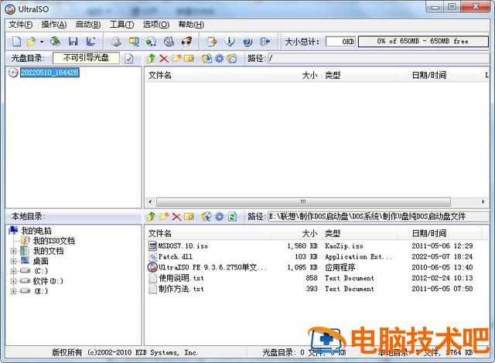Click the 大小总计 0KB field
495x363 pixels.
(340, 41)
